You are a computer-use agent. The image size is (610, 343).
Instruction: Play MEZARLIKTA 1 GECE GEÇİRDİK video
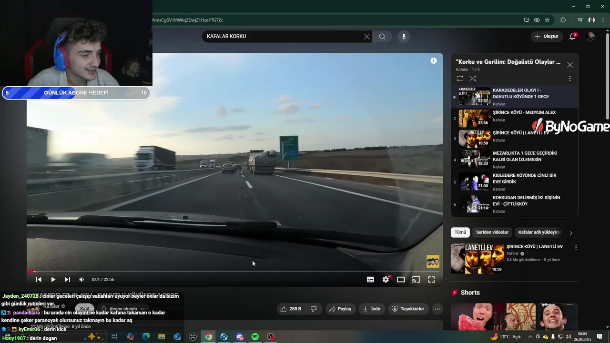[x=515, y=160]
